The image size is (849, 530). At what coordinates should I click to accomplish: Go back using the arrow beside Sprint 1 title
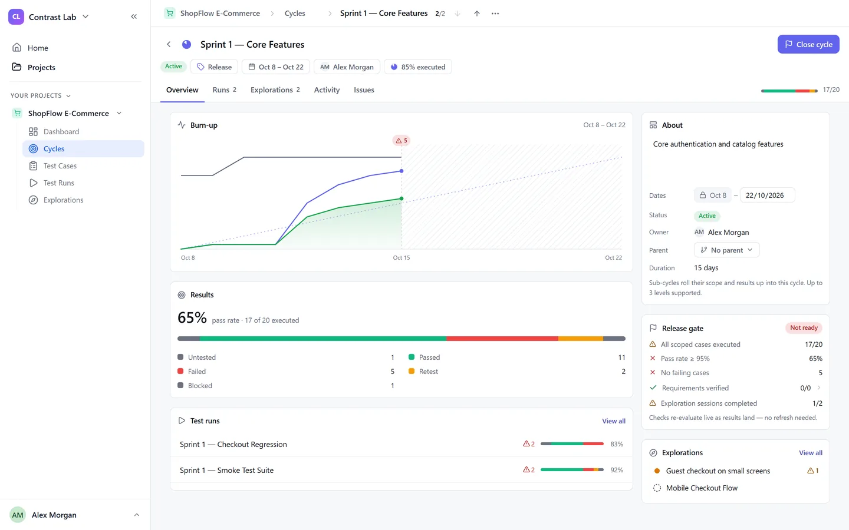169,44
